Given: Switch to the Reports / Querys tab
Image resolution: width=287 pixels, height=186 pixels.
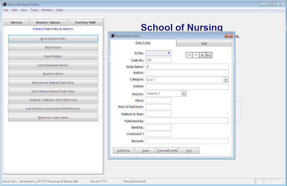Looking at the screenshot, I should pyautogui.click(x=48, y=22).
